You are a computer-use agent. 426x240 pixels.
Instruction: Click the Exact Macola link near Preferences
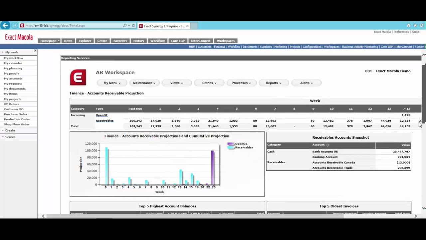tap(382, 32)
